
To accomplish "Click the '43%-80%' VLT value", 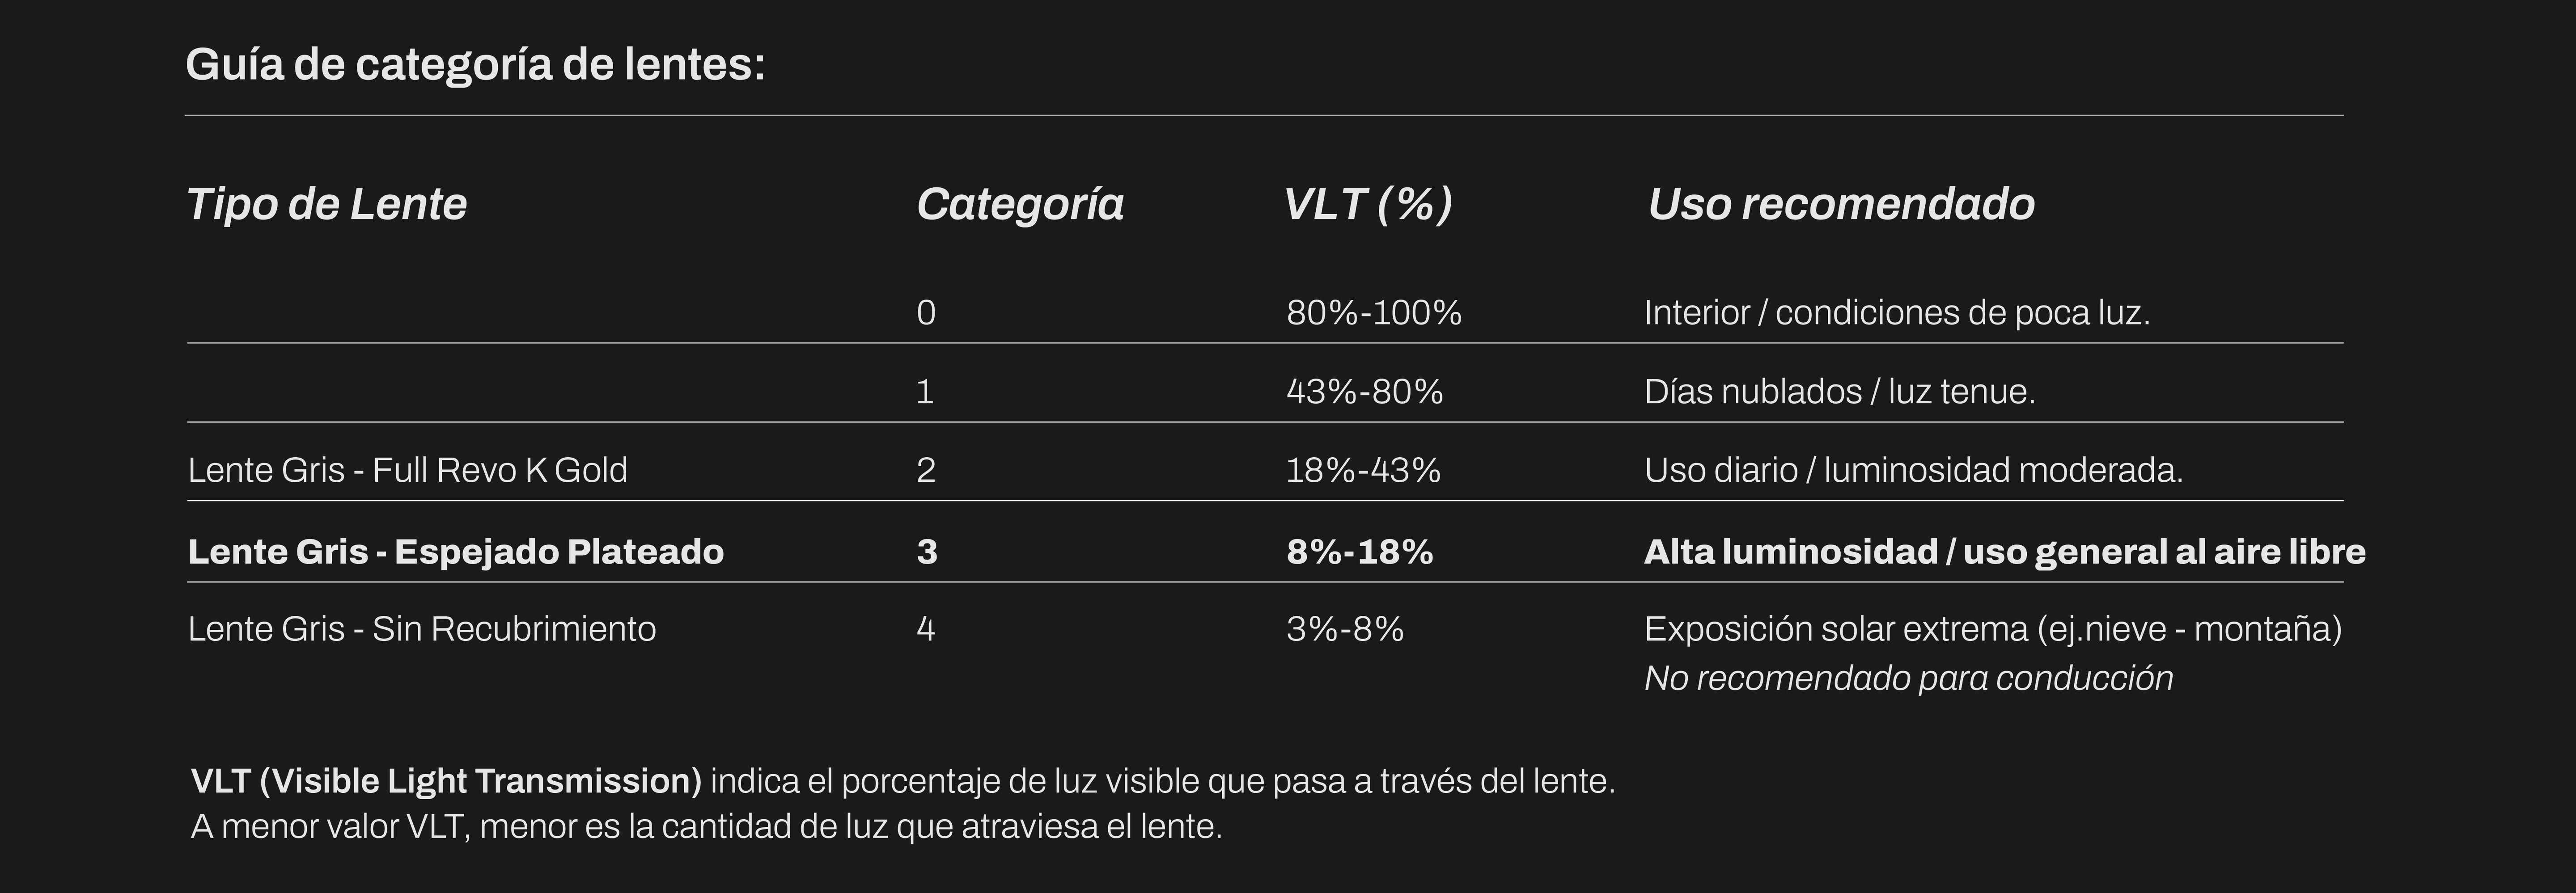I will (1364, 392).
